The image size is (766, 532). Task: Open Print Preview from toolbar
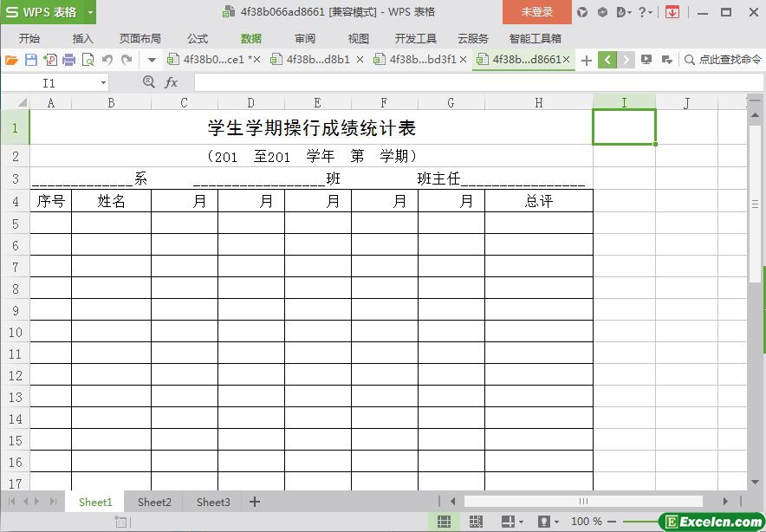click(x=88, y=60)
